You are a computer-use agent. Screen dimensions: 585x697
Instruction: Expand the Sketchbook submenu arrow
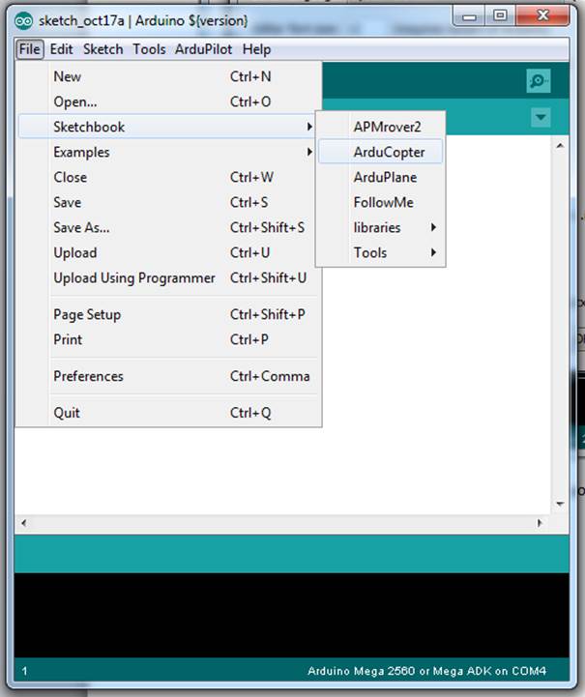click(309, 128)
